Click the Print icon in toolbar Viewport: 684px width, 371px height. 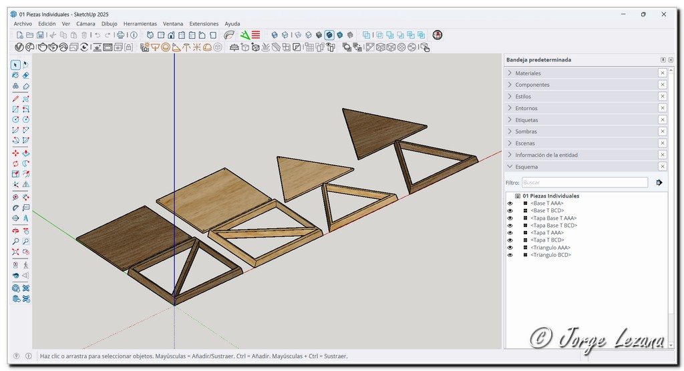(x=120, y=35)
